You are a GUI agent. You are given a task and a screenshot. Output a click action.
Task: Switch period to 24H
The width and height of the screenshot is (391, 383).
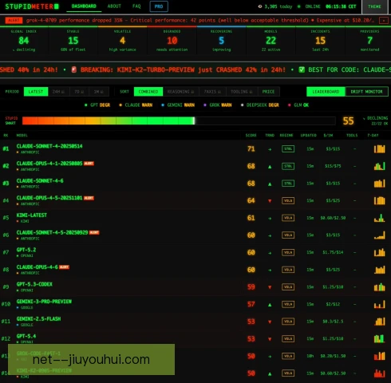point(58,92)
